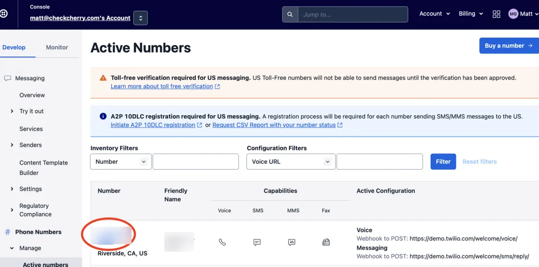
Task: Open Messaging Overview in sidebar
Action: (32, 95)
